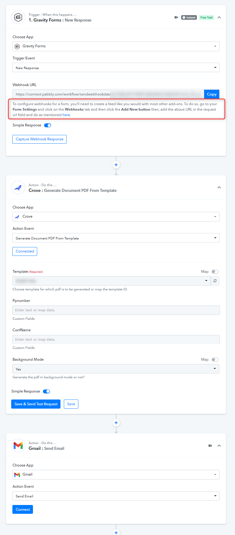This screenshot has height=535, width=235.
Task: Toggle the Map switch for Template
Action: click(x=215, y=272)
